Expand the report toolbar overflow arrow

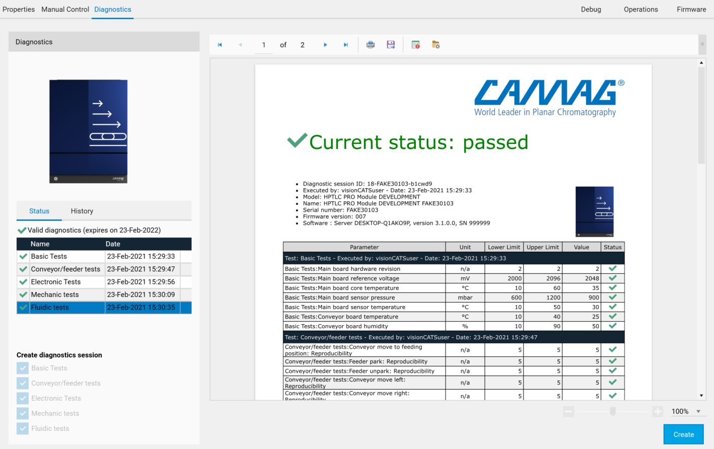(x=702, y=44)
